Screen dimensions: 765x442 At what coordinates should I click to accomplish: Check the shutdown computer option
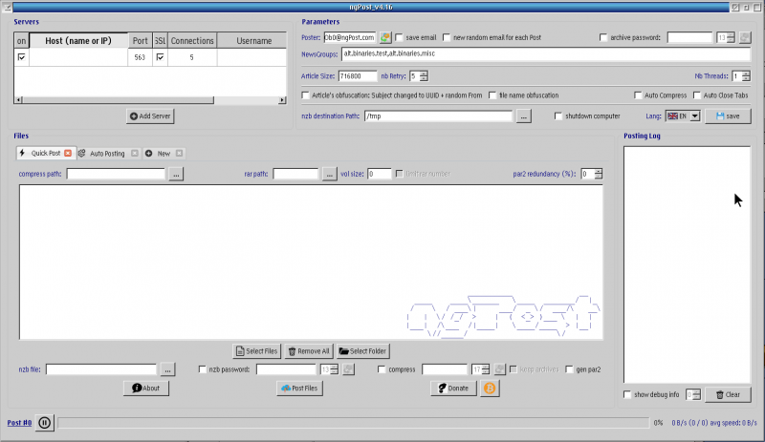click(x=558, y=116)
